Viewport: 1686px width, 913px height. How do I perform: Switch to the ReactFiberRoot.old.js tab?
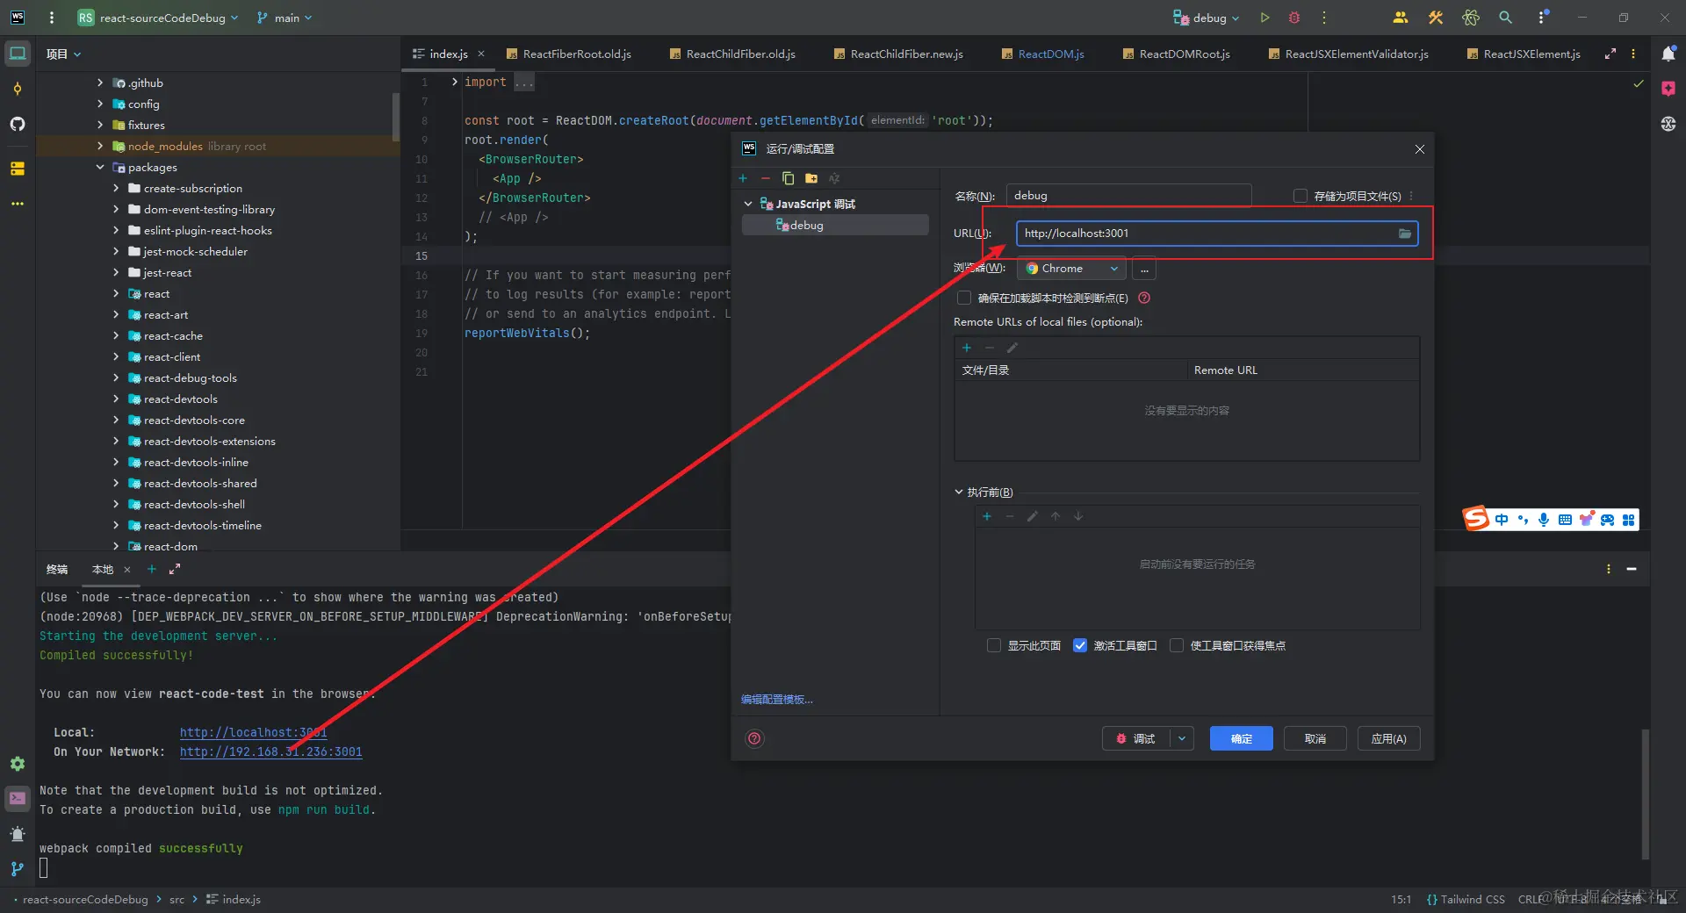point(569,54)
